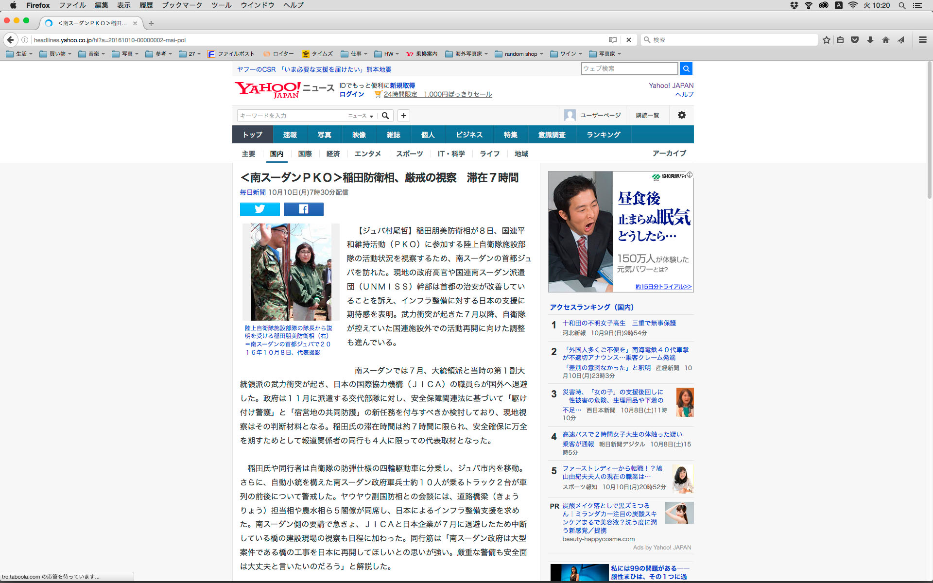Open the 海外写真家 bookmark folder dropdown
The image size is (933, 583).
click(x=466, y=54)
